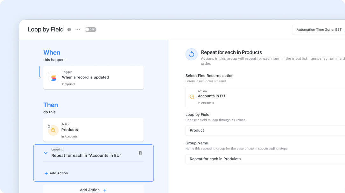Click the repeat loop icon in right panel
Image resolution: width=345 pixels, height=193 pixels.
(191, 54)
